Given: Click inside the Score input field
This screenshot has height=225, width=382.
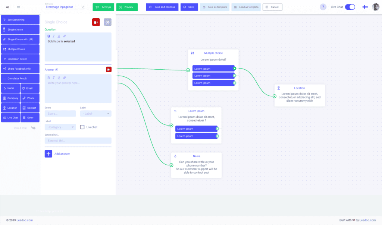Looking at the screenshot, I should pos(60,113).
